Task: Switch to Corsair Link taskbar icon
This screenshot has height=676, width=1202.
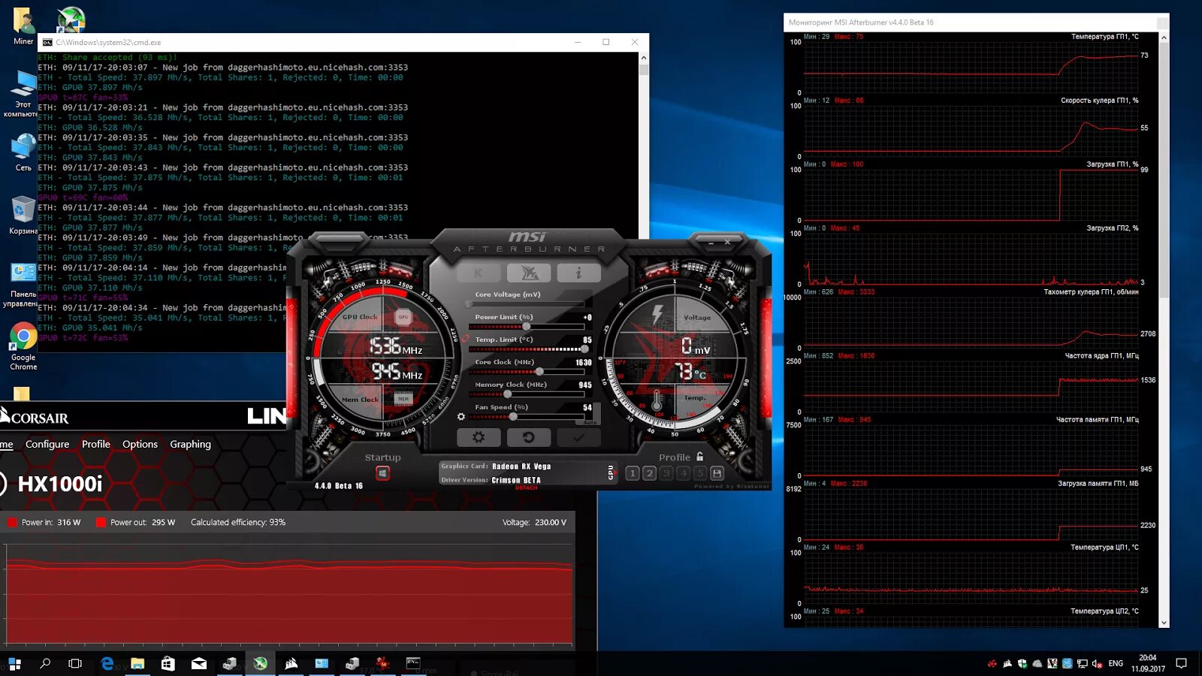Action: tap(291, 664)
